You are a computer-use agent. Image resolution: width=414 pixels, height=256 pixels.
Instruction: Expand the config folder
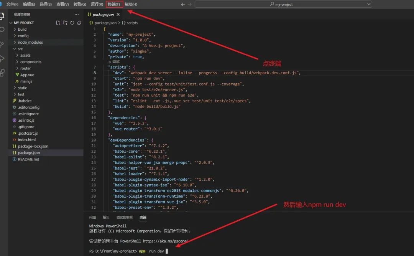click(23, 36)
